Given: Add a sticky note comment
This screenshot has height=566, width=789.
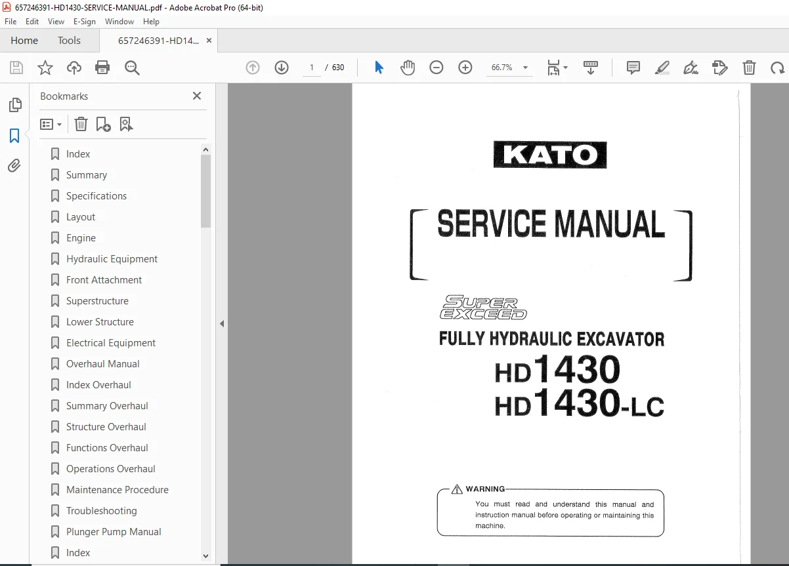Looking at the screenshot, I should [633, 68].
